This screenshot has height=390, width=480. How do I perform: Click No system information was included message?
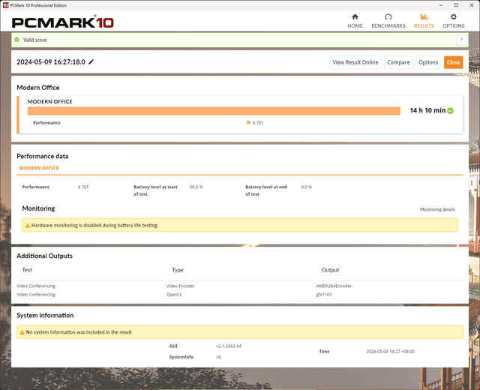[79, 332]
